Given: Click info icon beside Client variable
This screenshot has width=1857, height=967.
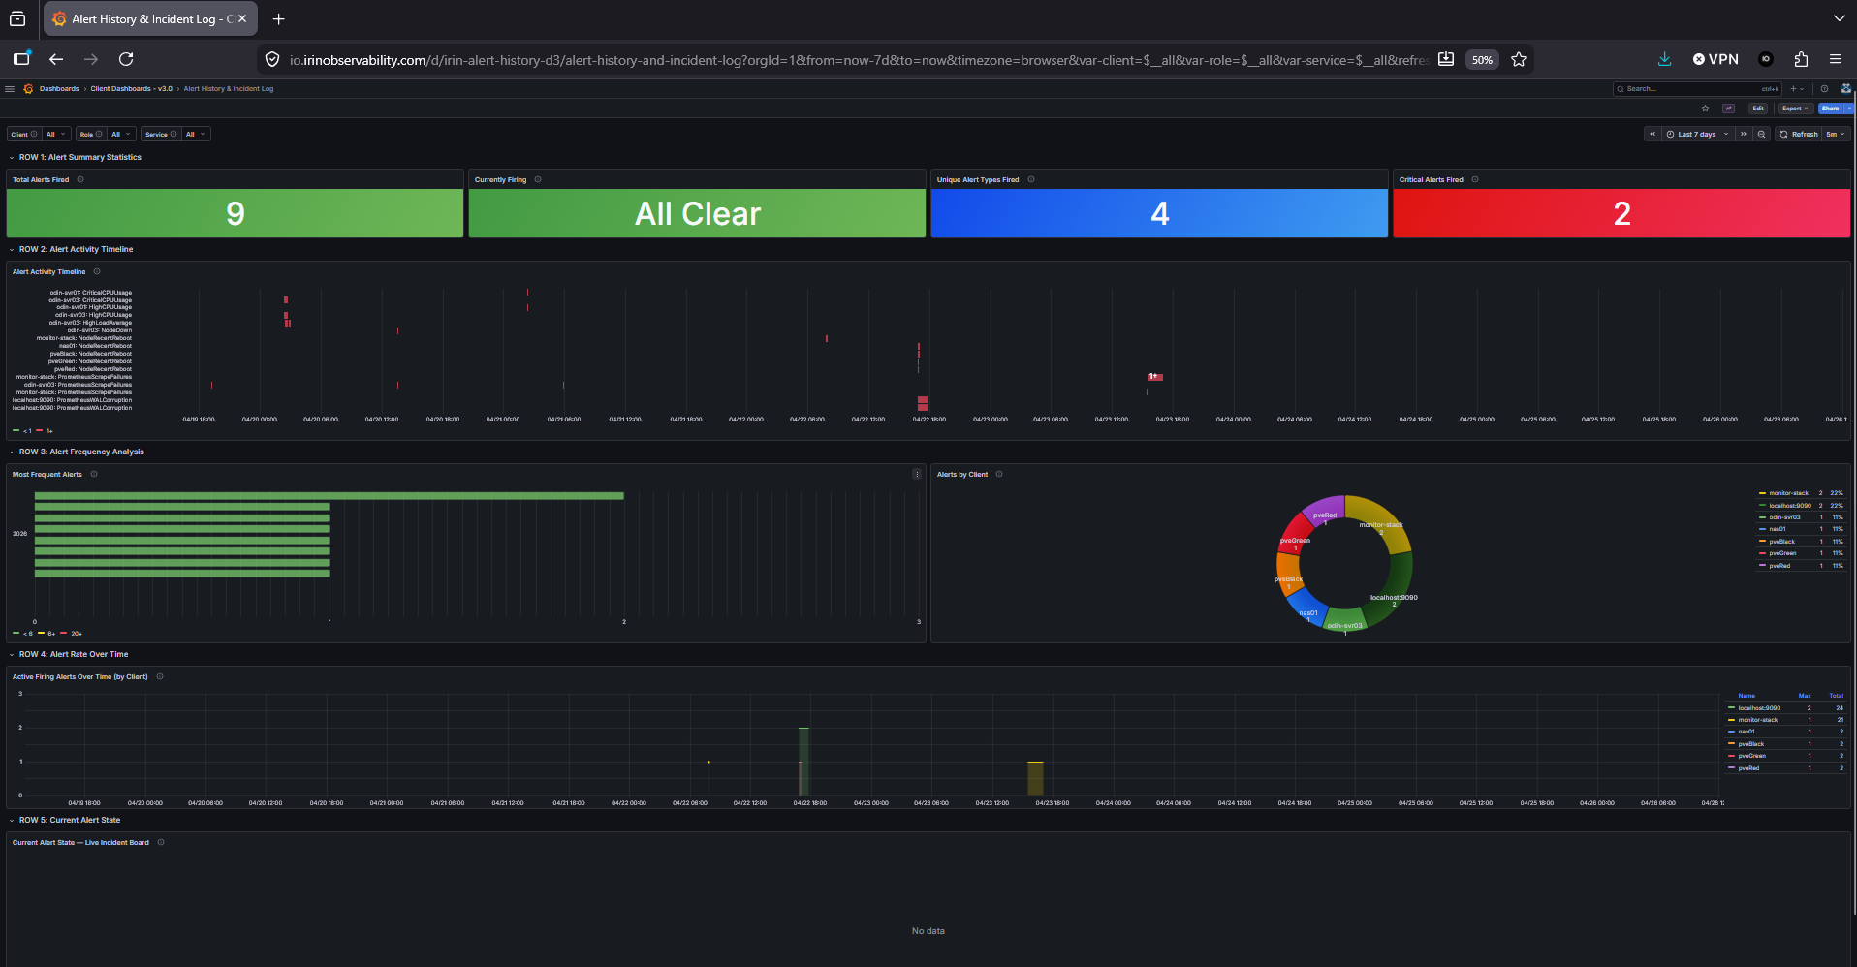Looking at the screenshot, I should (34, 134).
